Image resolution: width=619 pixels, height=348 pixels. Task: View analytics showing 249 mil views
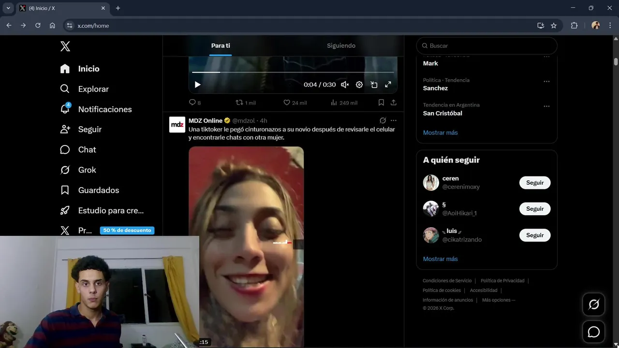pyautogui.click(x=344, y=102)
